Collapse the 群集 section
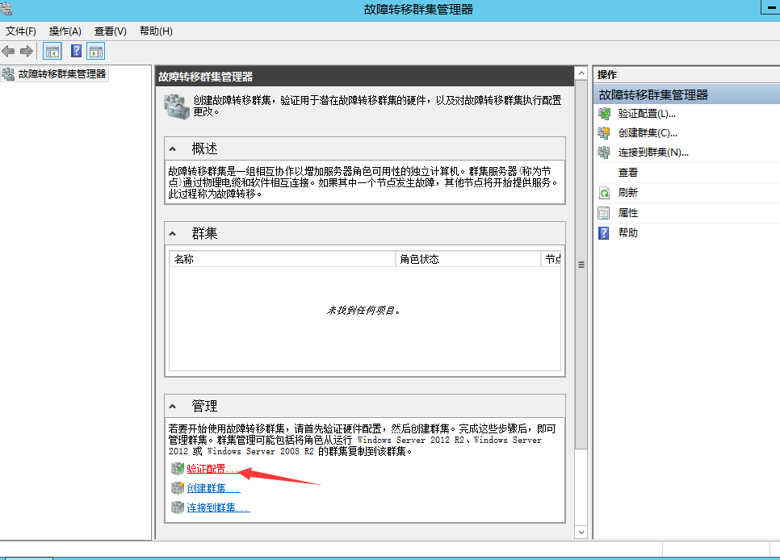The width and height of the screenshot is (780, 560). (x=173, y=232)
